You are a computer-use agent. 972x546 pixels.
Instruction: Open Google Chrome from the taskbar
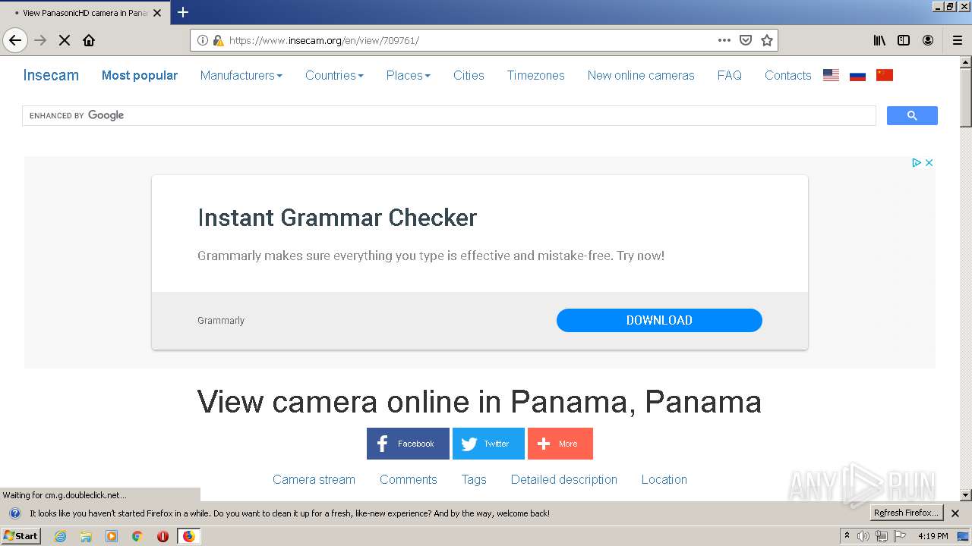coord(137,536)
